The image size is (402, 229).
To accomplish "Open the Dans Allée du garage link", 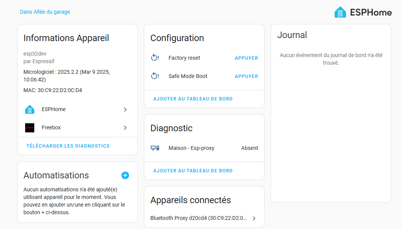I will click(x=45, y=12).
